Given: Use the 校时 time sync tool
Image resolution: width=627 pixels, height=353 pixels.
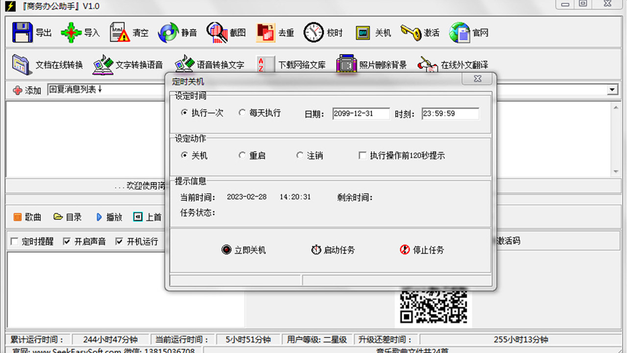Looking at the screenshot, I should 323,32.
